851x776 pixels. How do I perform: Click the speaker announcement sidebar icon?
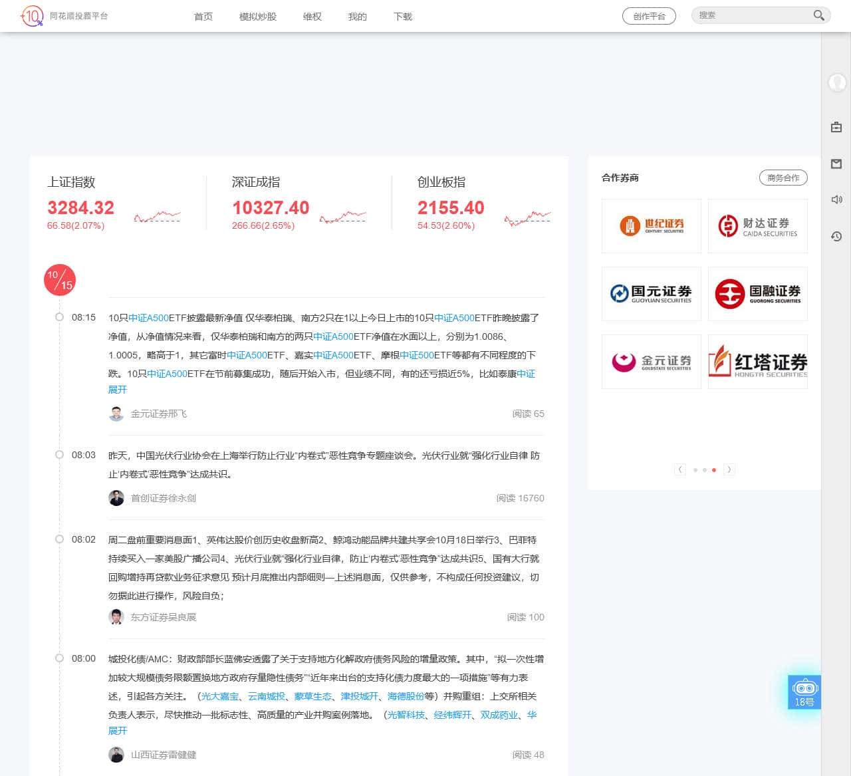[x=836, y=199]
